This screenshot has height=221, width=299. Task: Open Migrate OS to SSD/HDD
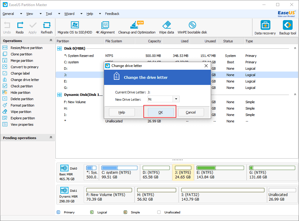click(x=75, y=28)
